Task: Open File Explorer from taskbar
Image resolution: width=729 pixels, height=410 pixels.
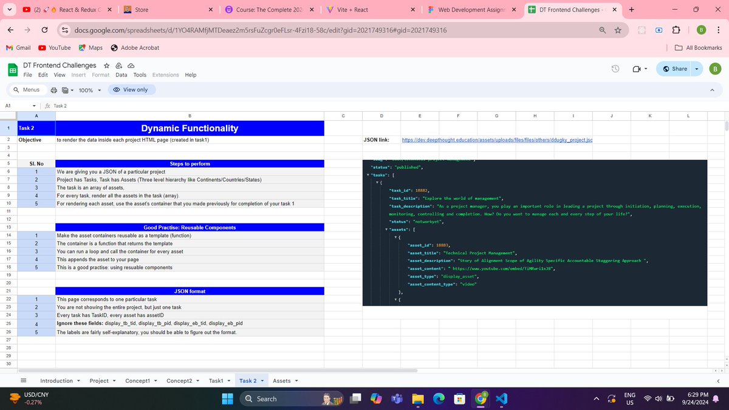Action: 417,398
